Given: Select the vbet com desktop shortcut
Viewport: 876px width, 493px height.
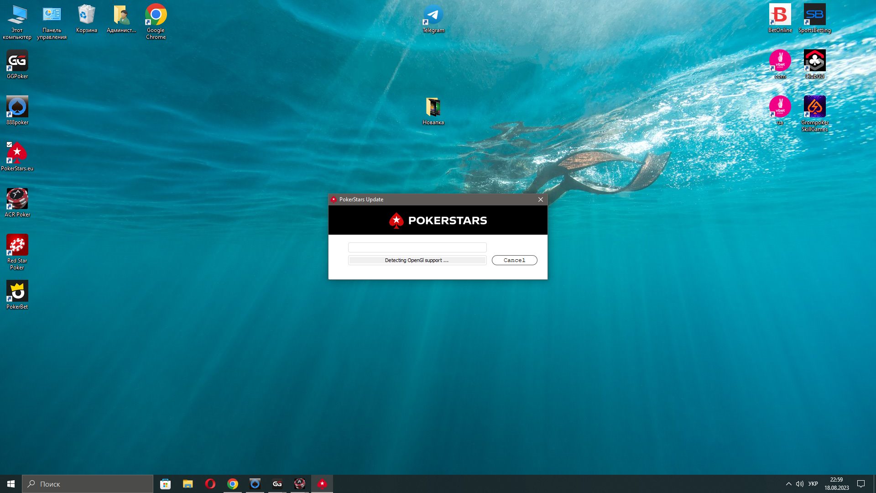Looking at the screenshot, I should (x=780, y=64).
